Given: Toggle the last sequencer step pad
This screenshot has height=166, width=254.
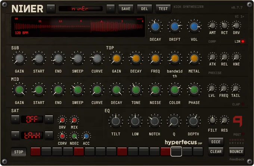Looking at the screenshot, I should (198, 152).
